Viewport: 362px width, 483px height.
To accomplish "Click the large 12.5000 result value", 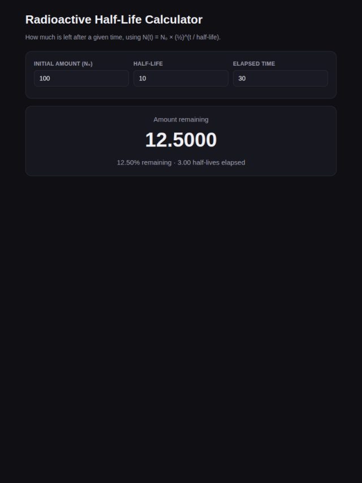I will tap(181, 140).
